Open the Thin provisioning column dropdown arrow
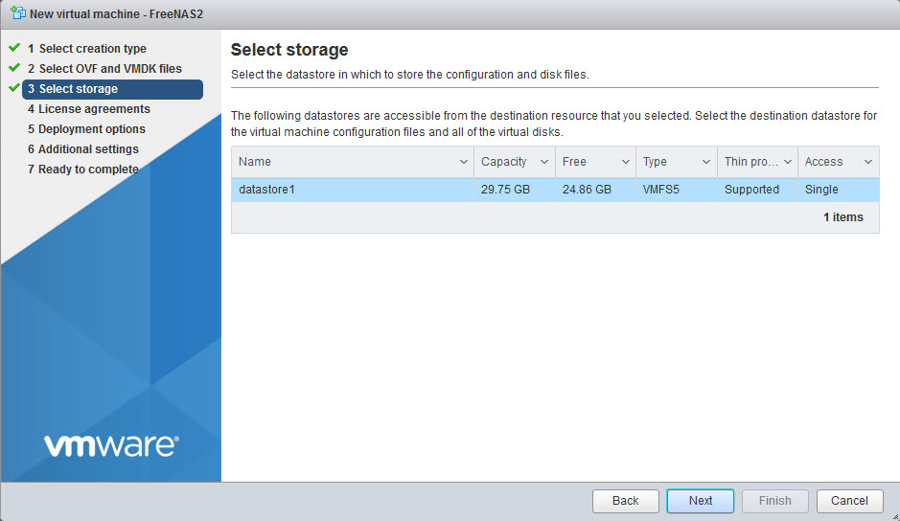Viewport: 900px width, 521px height. tap(788, 162)
